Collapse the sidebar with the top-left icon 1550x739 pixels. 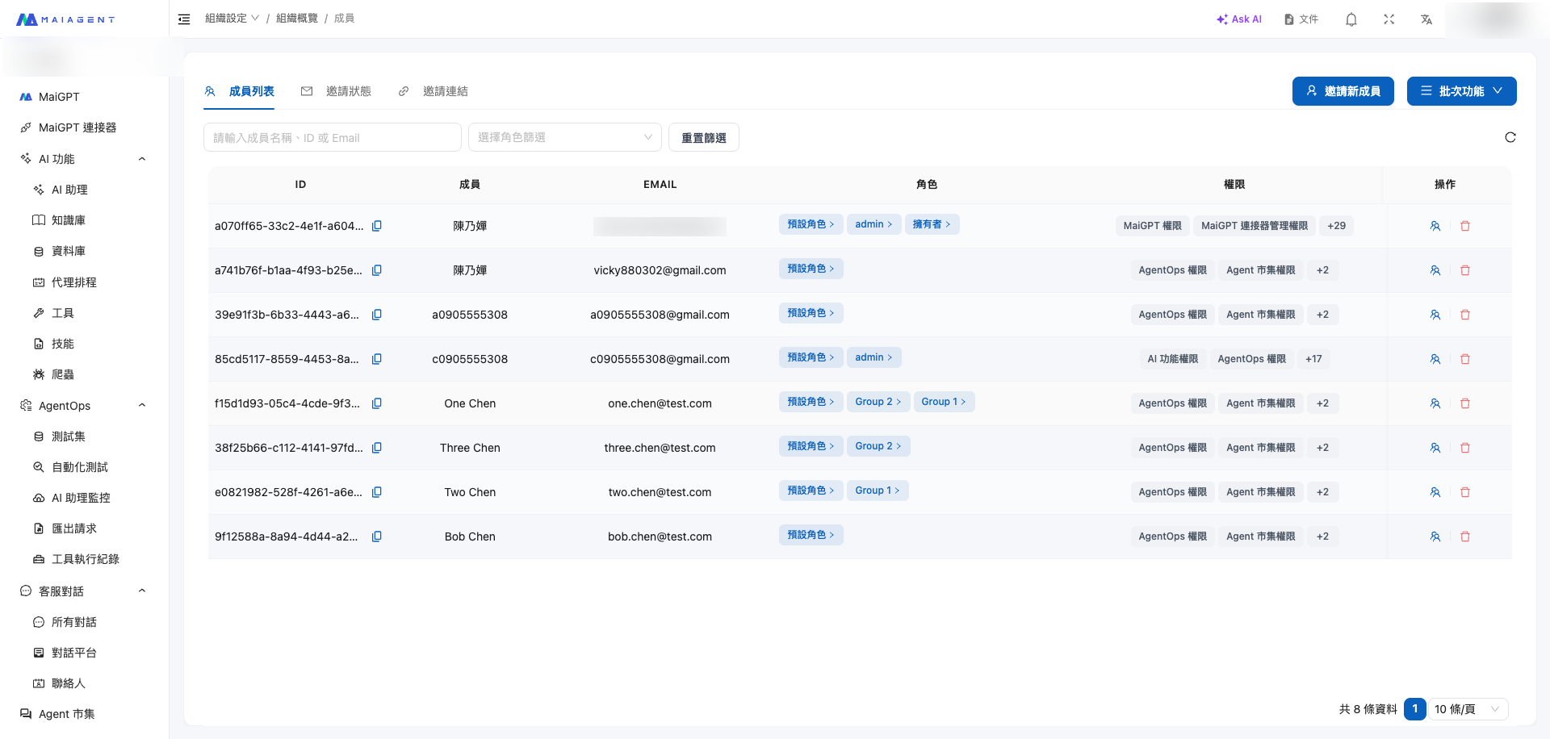pos(184,19)
